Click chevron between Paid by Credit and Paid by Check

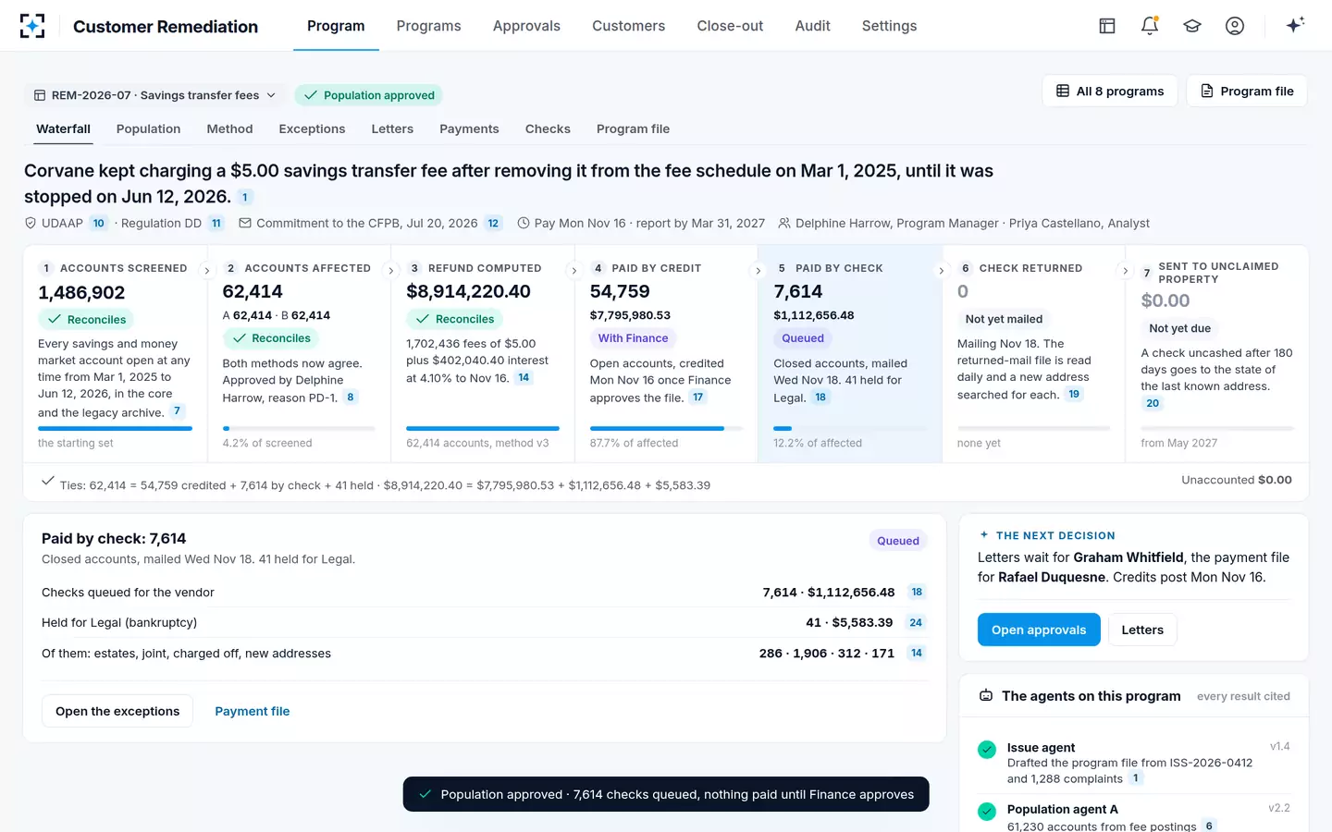tap(758, 271)
